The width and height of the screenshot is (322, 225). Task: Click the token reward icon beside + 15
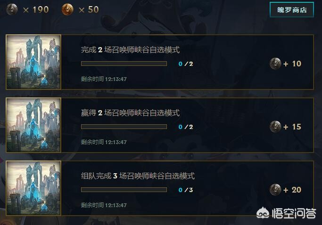click(x=275, y=127)
